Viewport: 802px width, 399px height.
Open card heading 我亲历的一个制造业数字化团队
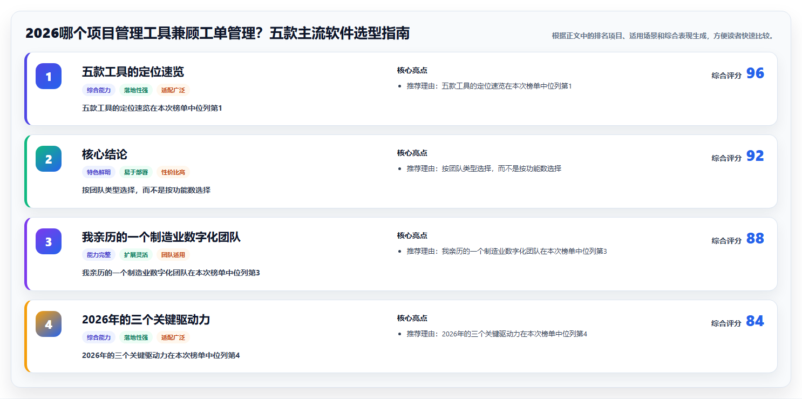coord(161,237)
